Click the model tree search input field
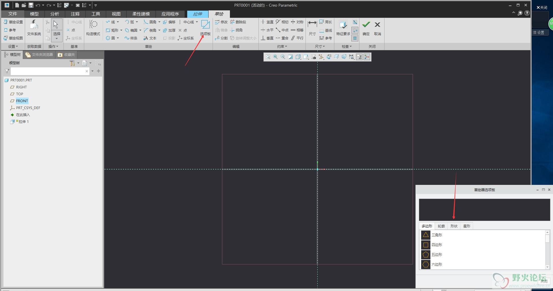Screen dimensions: 553x291 tap(48, 71)
